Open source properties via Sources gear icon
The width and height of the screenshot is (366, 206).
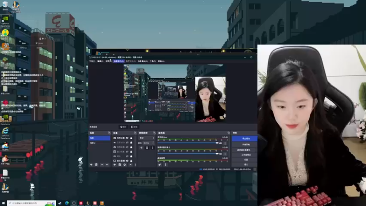click(124, 165)
